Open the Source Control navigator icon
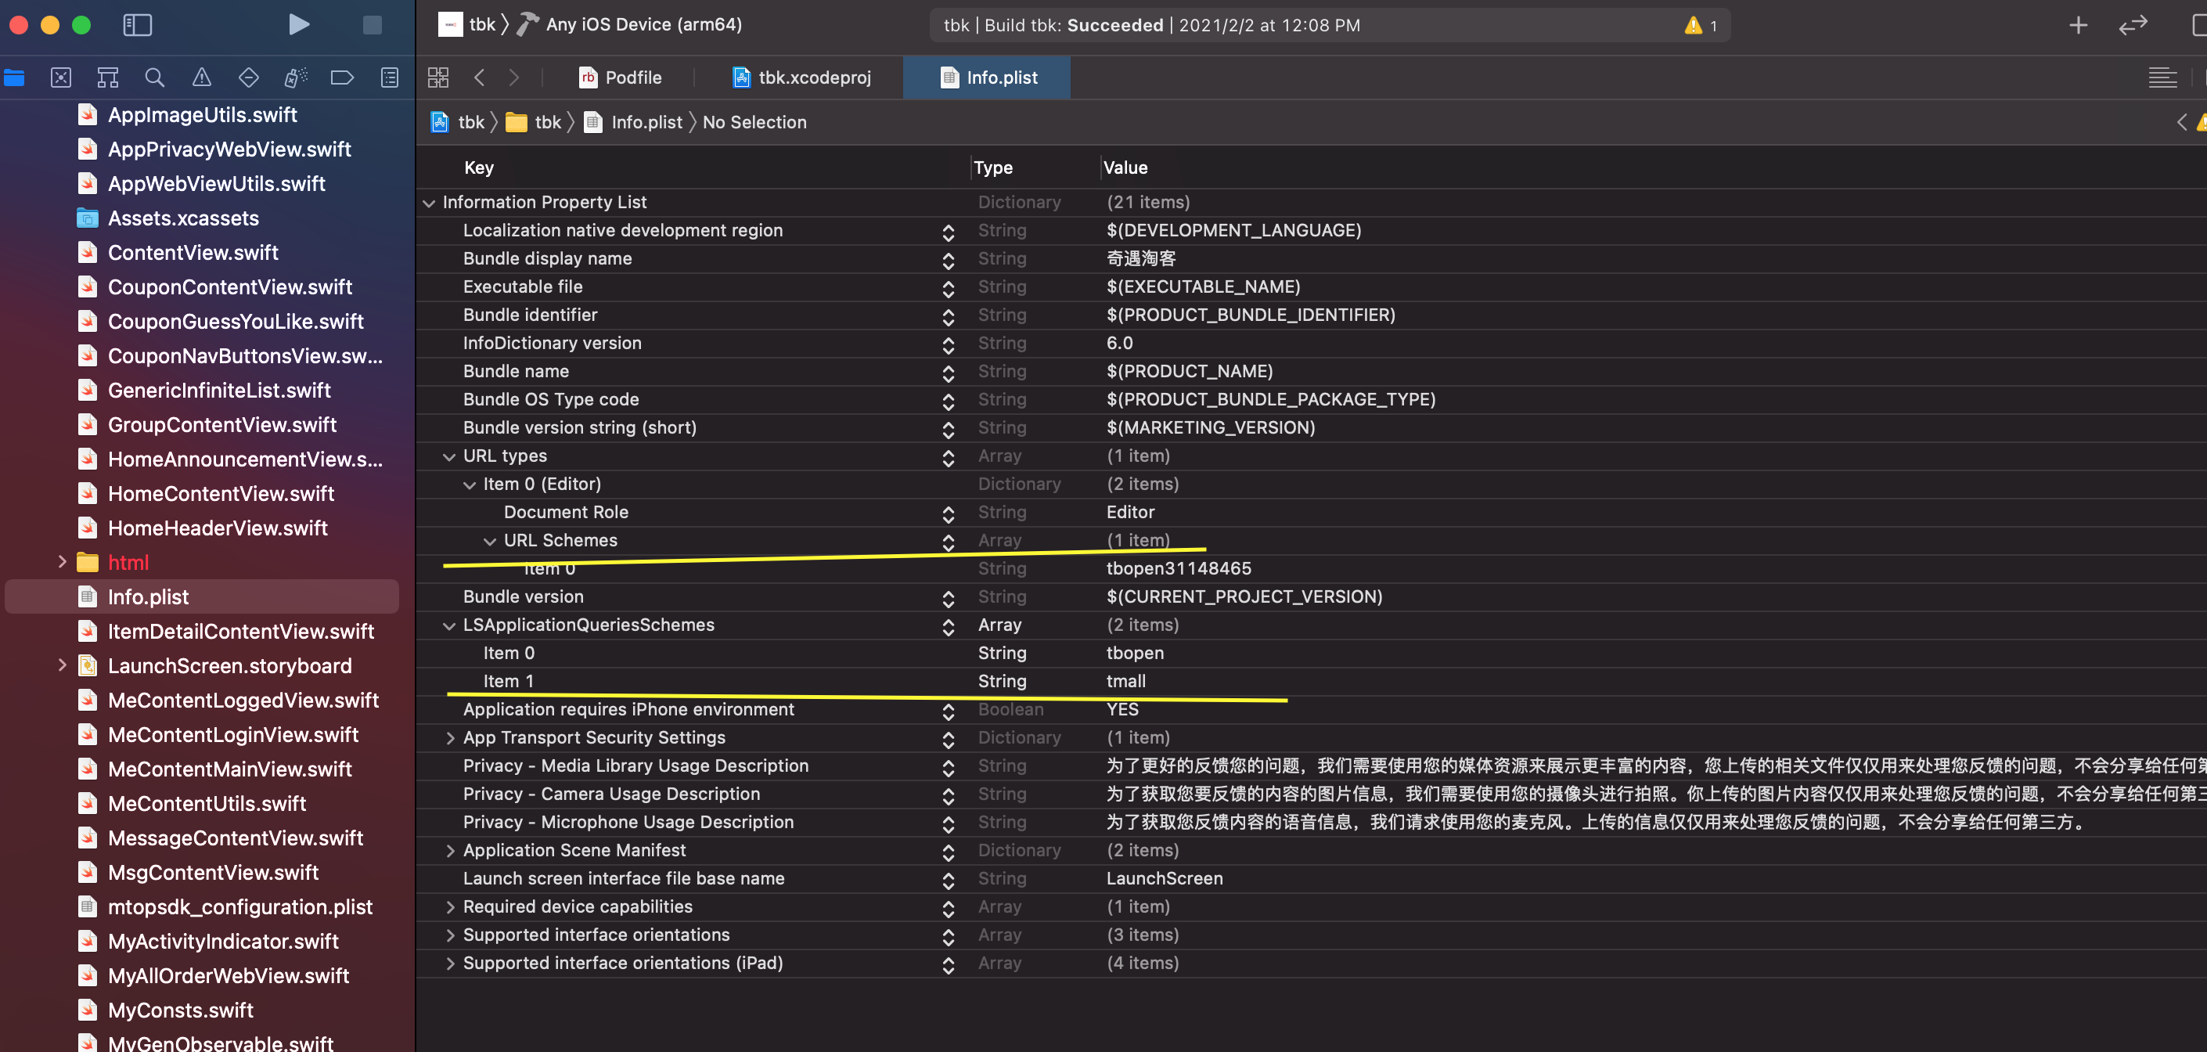The image size is (2207, 1052). point(61,78)
